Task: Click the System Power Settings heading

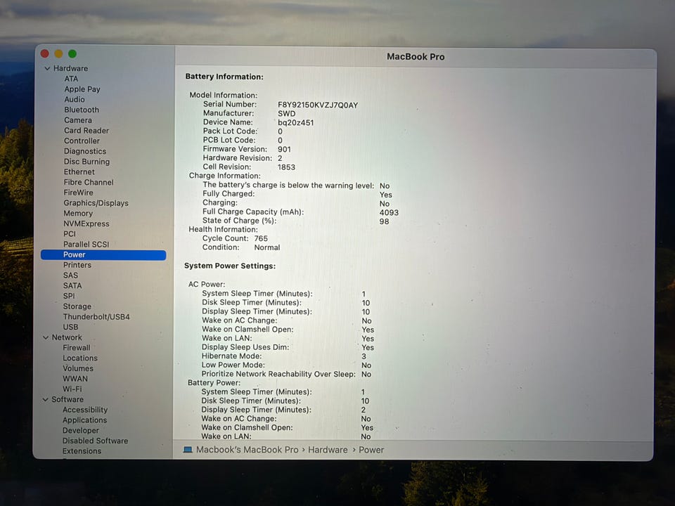Action: 230,266
